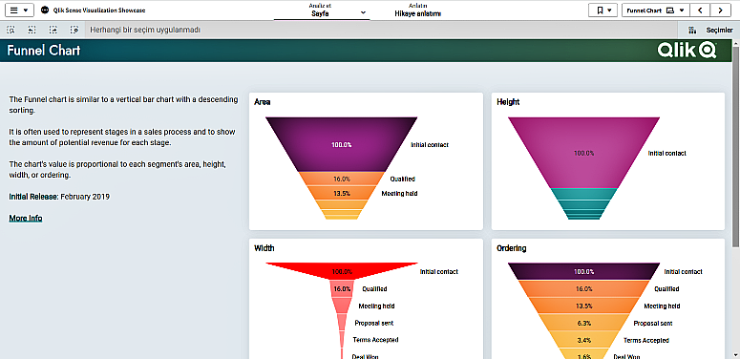Click the Qlik logo

click(x=687, y=50)
